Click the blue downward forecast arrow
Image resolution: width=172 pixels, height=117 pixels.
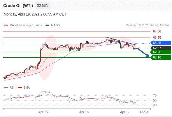[x=143, y=53]
